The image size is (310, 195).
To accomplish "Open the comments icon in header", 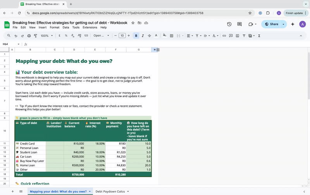I will [239, 24].
